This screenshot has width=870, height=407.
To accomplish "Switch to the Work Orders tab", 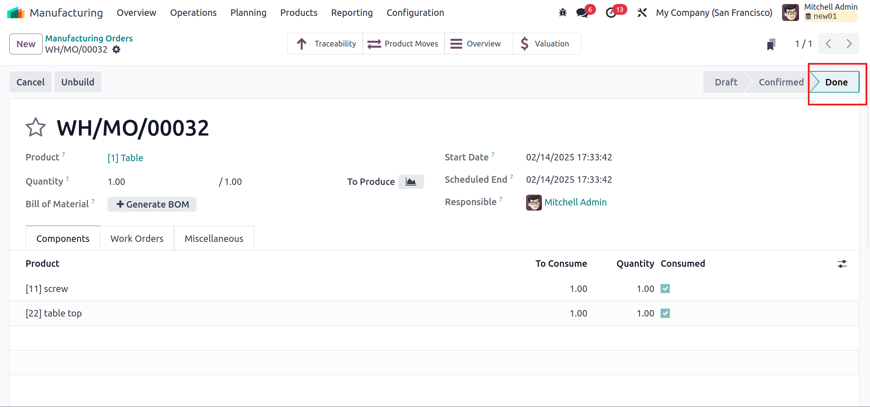I will (137, 239).
